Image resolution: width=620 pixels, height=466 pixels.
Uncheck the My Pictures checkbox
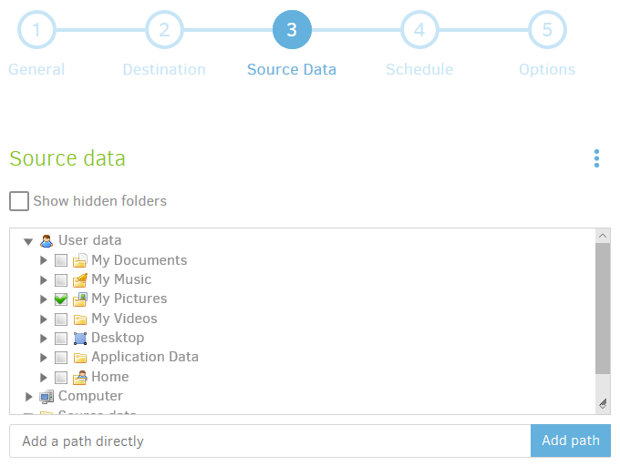click(61, 299)
